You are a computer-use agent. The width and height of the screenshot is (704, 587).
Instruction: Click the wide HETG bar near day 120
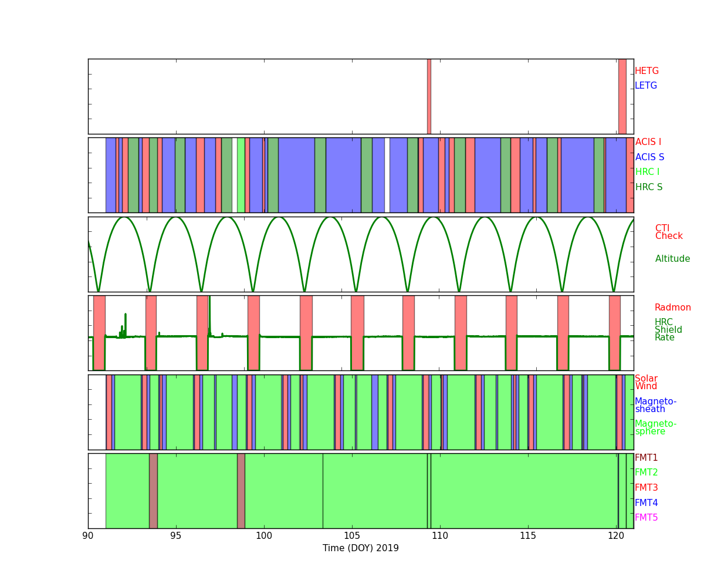point(622,96)
